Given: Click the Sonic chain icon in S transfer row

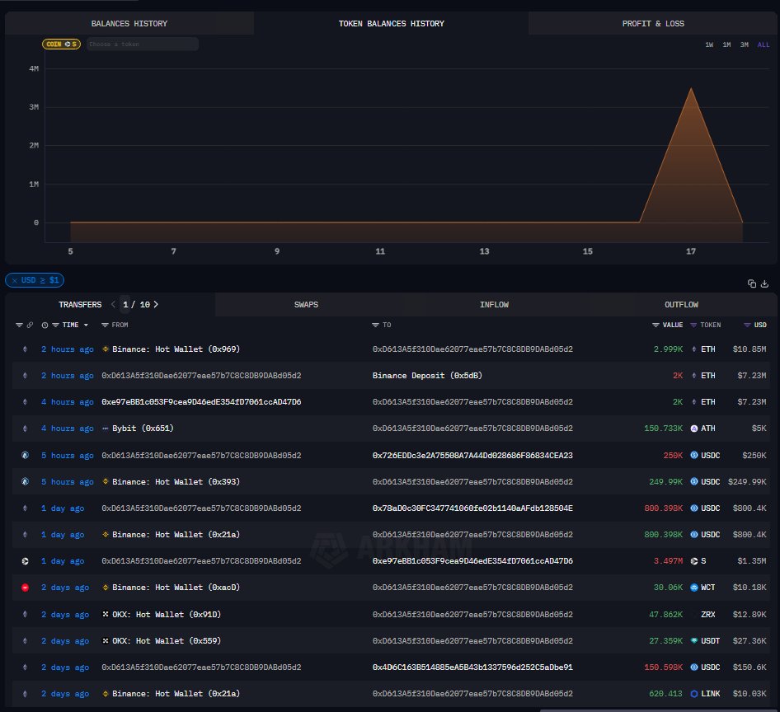Looking at the screenshot, I should [x=25, y=561].
